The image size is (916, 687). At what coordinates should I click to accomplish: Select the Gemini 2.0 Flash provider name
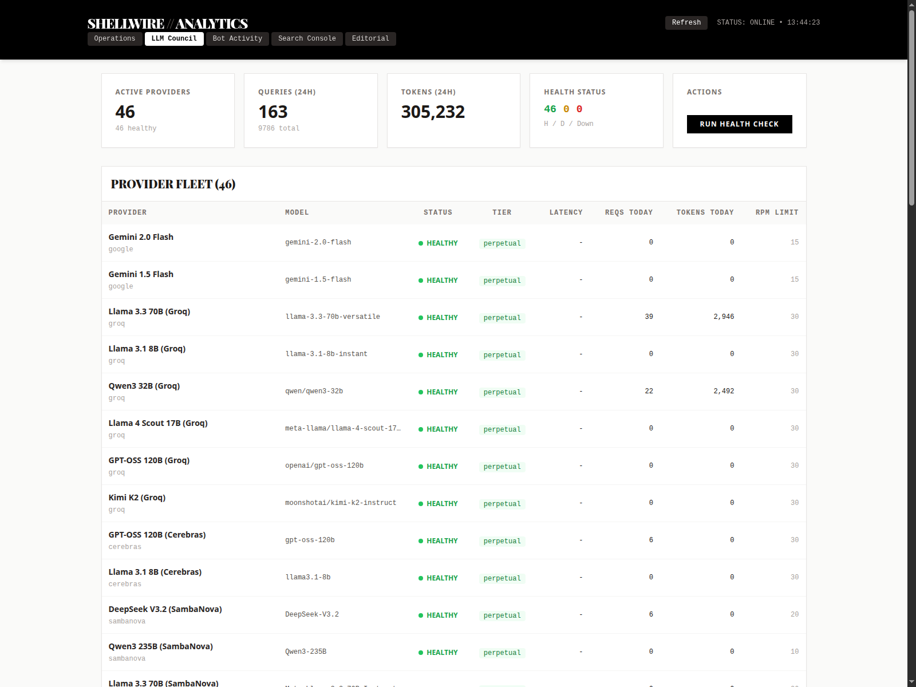point(141,237)
